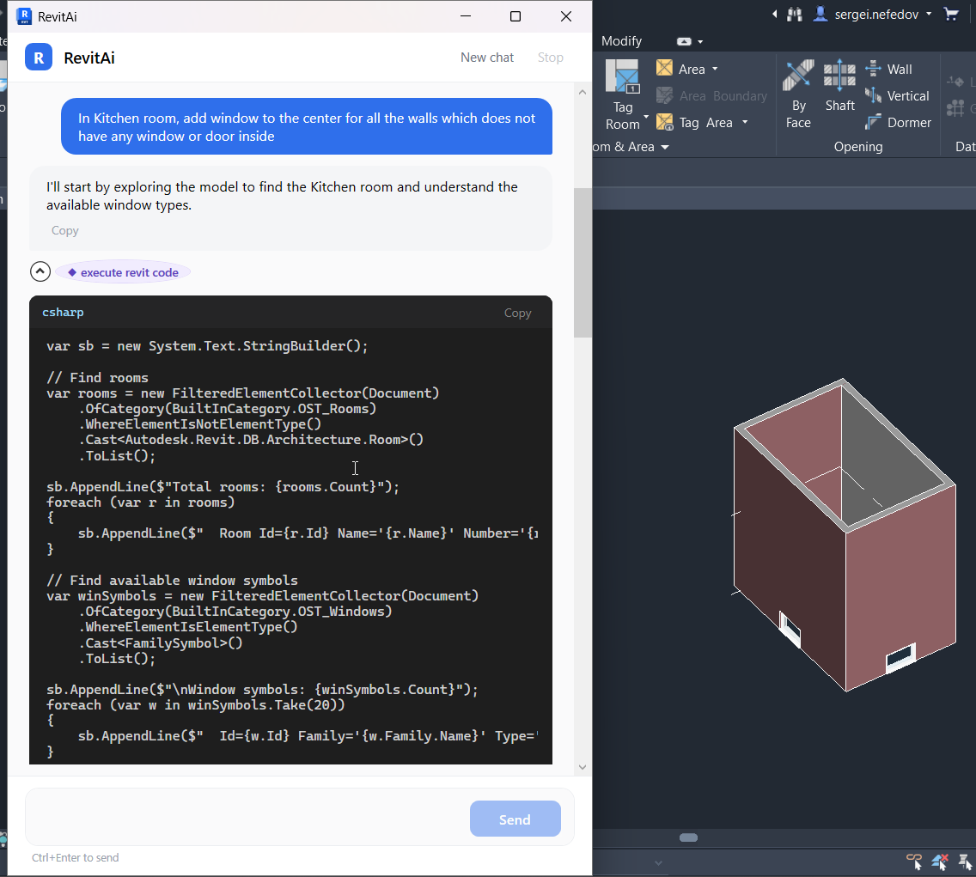Select the Vertical opening tool
The height and width of the screenshot is (877, 976).
coord(896,95)
